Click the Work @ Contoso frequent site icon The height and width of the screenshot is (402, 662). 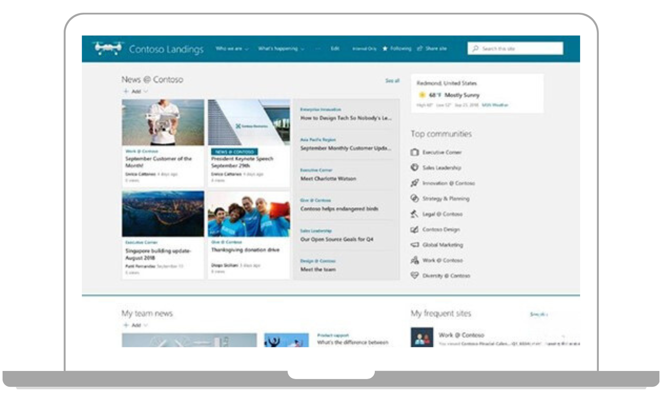[x=422, y=337]
